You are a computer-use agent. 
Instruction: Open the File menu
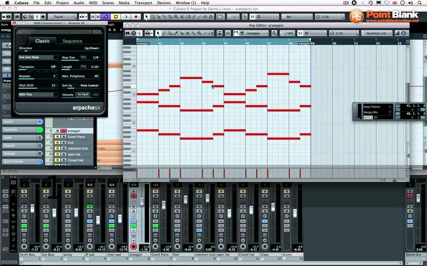[36, 3]
